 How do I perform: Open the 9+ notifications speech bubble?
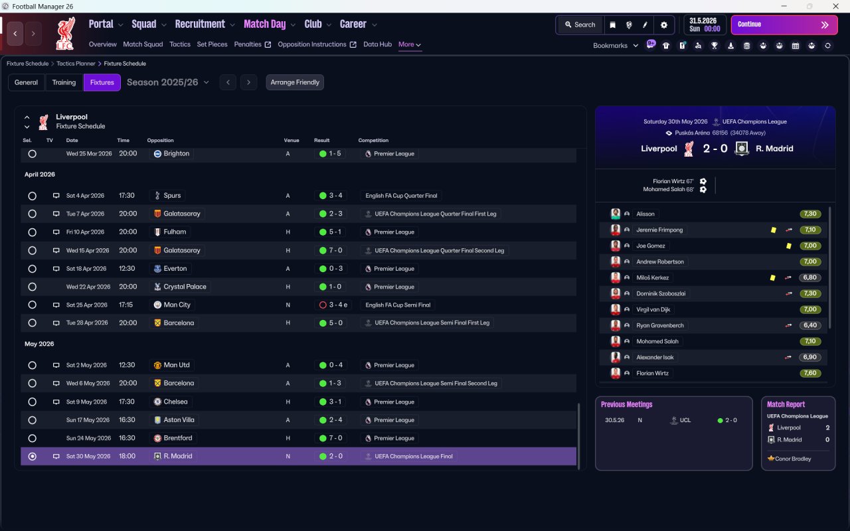coord(651,44)
